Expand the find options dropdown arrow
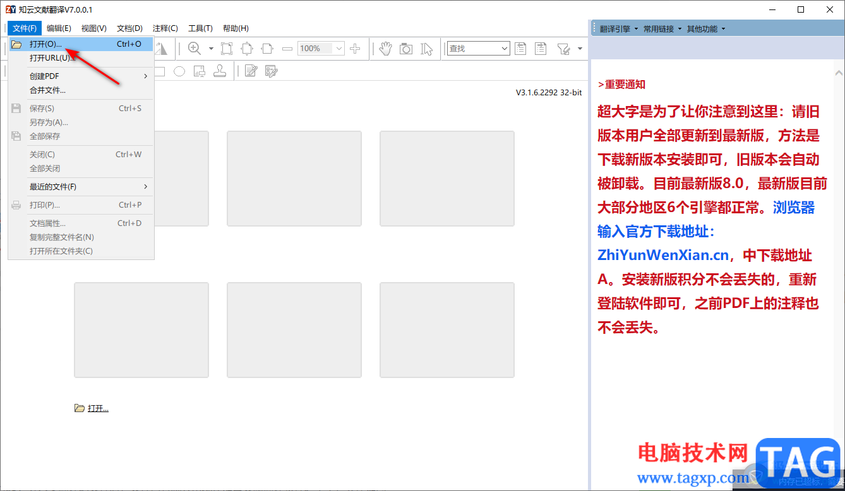The width and height of the screenshot is (845, 491). 580,49
